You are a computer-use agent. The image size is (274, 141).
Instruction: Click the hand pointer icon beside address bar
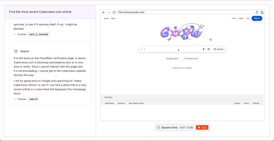[262, 12]
